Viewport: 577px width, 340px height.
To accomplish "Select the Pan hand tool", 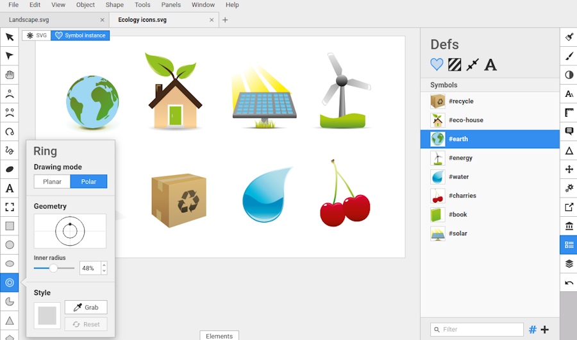I will click(x=10, y=75).
